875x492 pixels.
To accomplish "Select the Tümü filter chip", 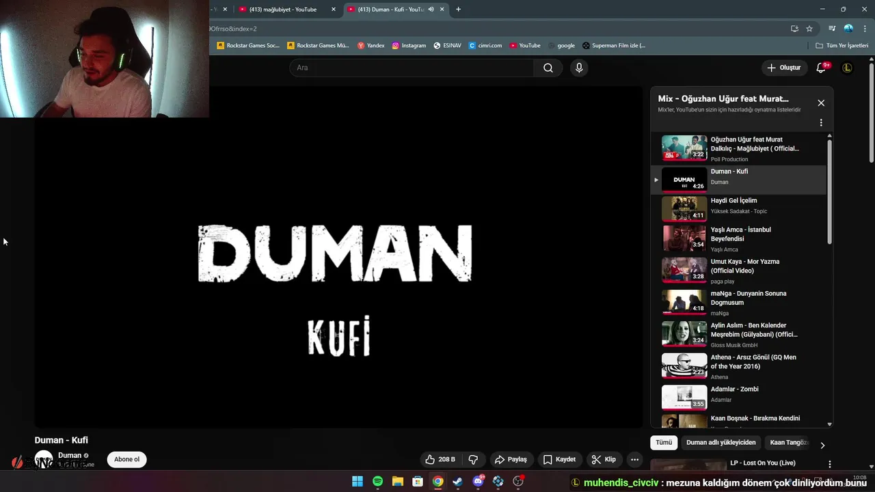I will [x=664, y=442].
